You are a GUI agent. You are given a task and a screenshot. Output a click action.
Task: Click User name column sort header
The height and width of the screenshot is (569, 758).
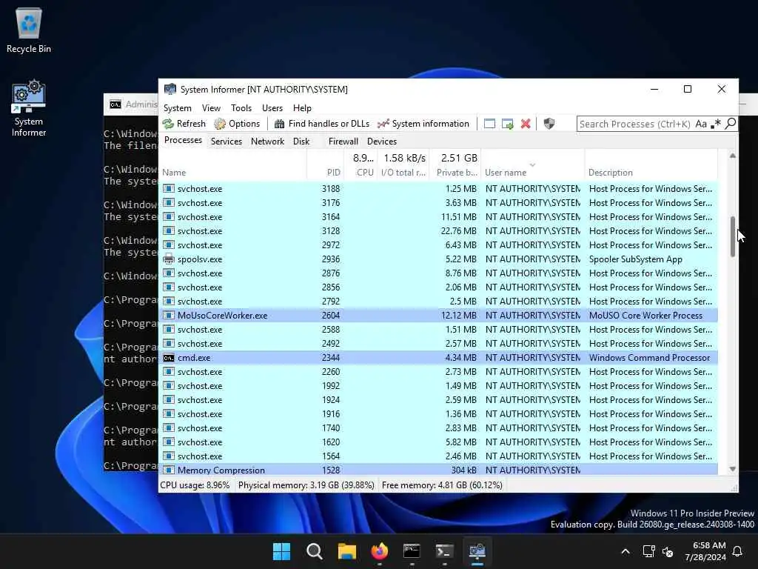[x=533, y=165]
